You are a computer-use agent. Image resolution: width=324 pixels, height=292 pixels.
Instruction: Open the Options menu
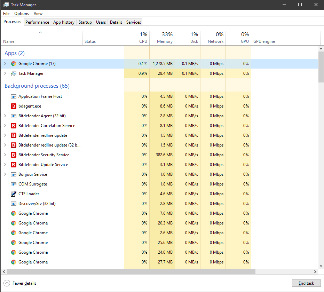22,14
